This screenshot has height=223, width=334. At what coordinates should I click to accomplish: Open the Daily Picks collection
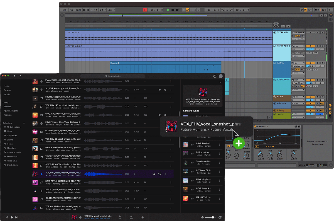click(x=10, y=135)
